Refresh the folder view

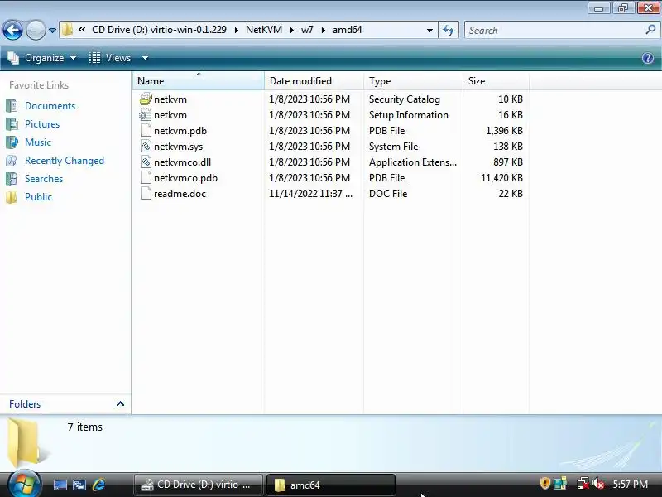pos(449,30)
